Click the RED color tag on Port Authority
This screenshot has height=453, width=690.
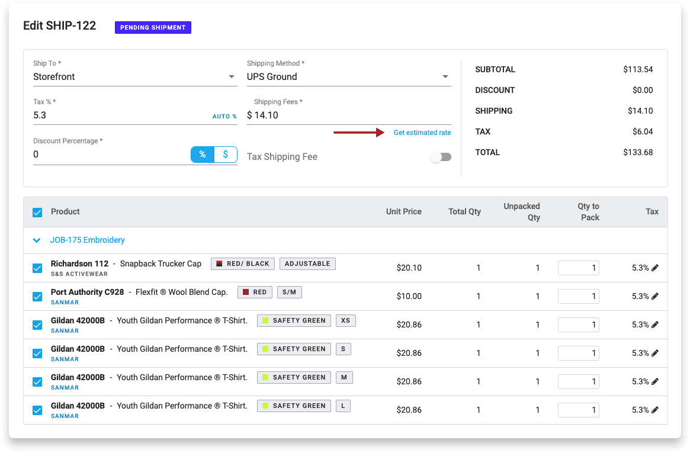point(255,292)
